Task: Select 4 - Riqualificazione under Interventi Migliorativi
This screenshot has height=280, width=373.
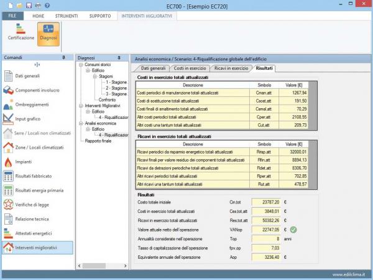Action: (113, 118)
